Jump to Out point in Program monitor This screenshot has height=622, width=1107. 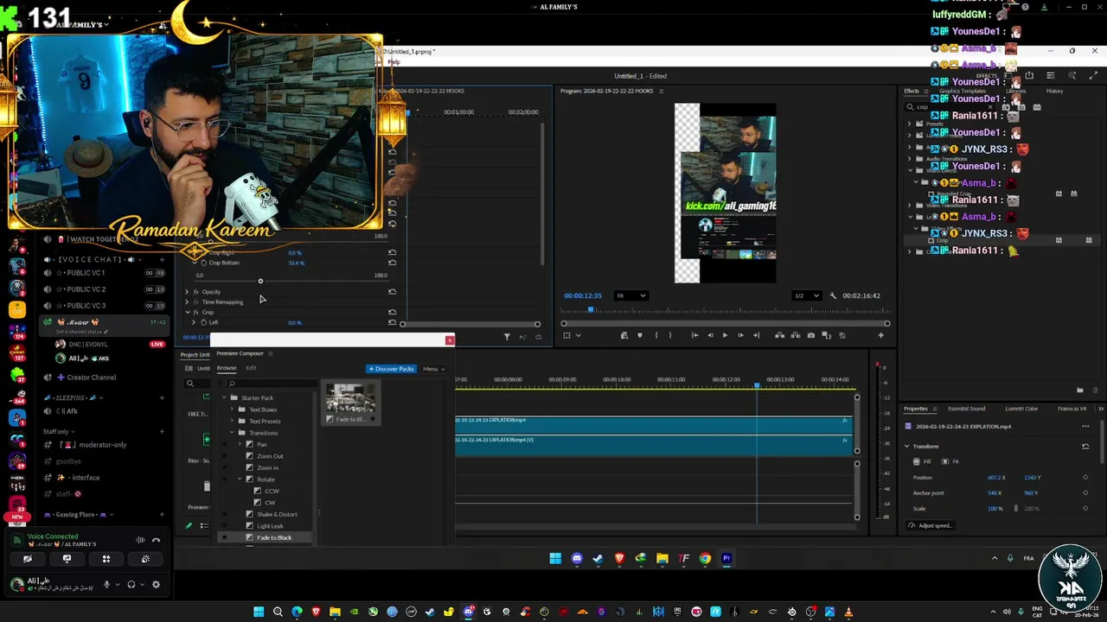coord(756,335)
